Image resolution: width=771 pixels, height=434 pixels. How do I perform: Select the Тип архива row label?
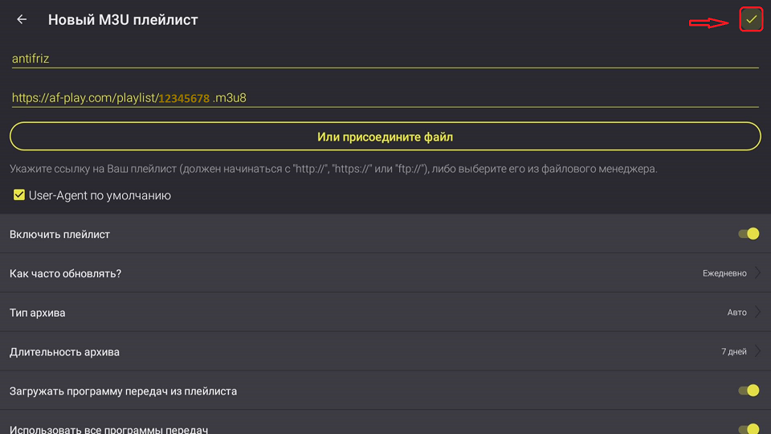[x=38, y=313]
